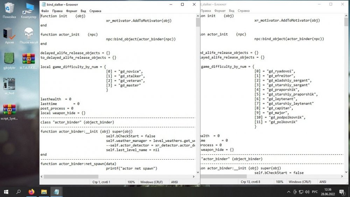Screen dimensions: 350x197
Task: Click scroll-right arrow in right Notepad
Action: coord(342,176)
